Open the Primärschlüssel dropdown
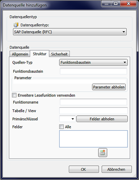Viewport: 139px width, 180px height. point(67,119)
